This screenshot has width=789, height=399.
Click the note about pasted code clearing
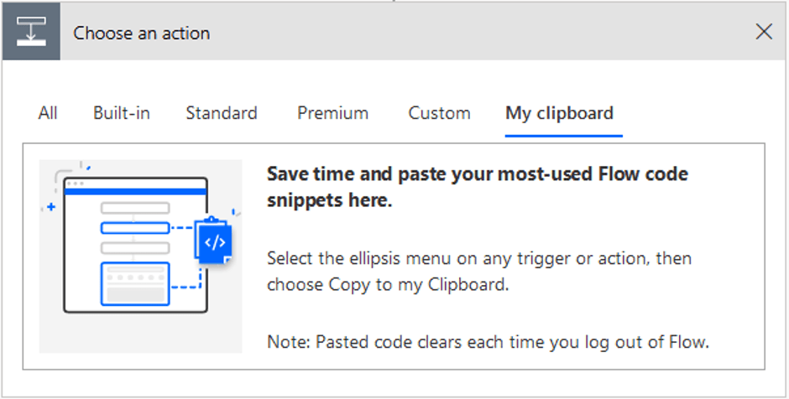489,342
